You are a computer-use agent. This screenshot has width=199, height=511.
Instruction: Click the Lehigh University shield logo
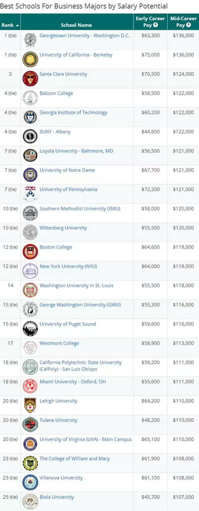(30, 405)
